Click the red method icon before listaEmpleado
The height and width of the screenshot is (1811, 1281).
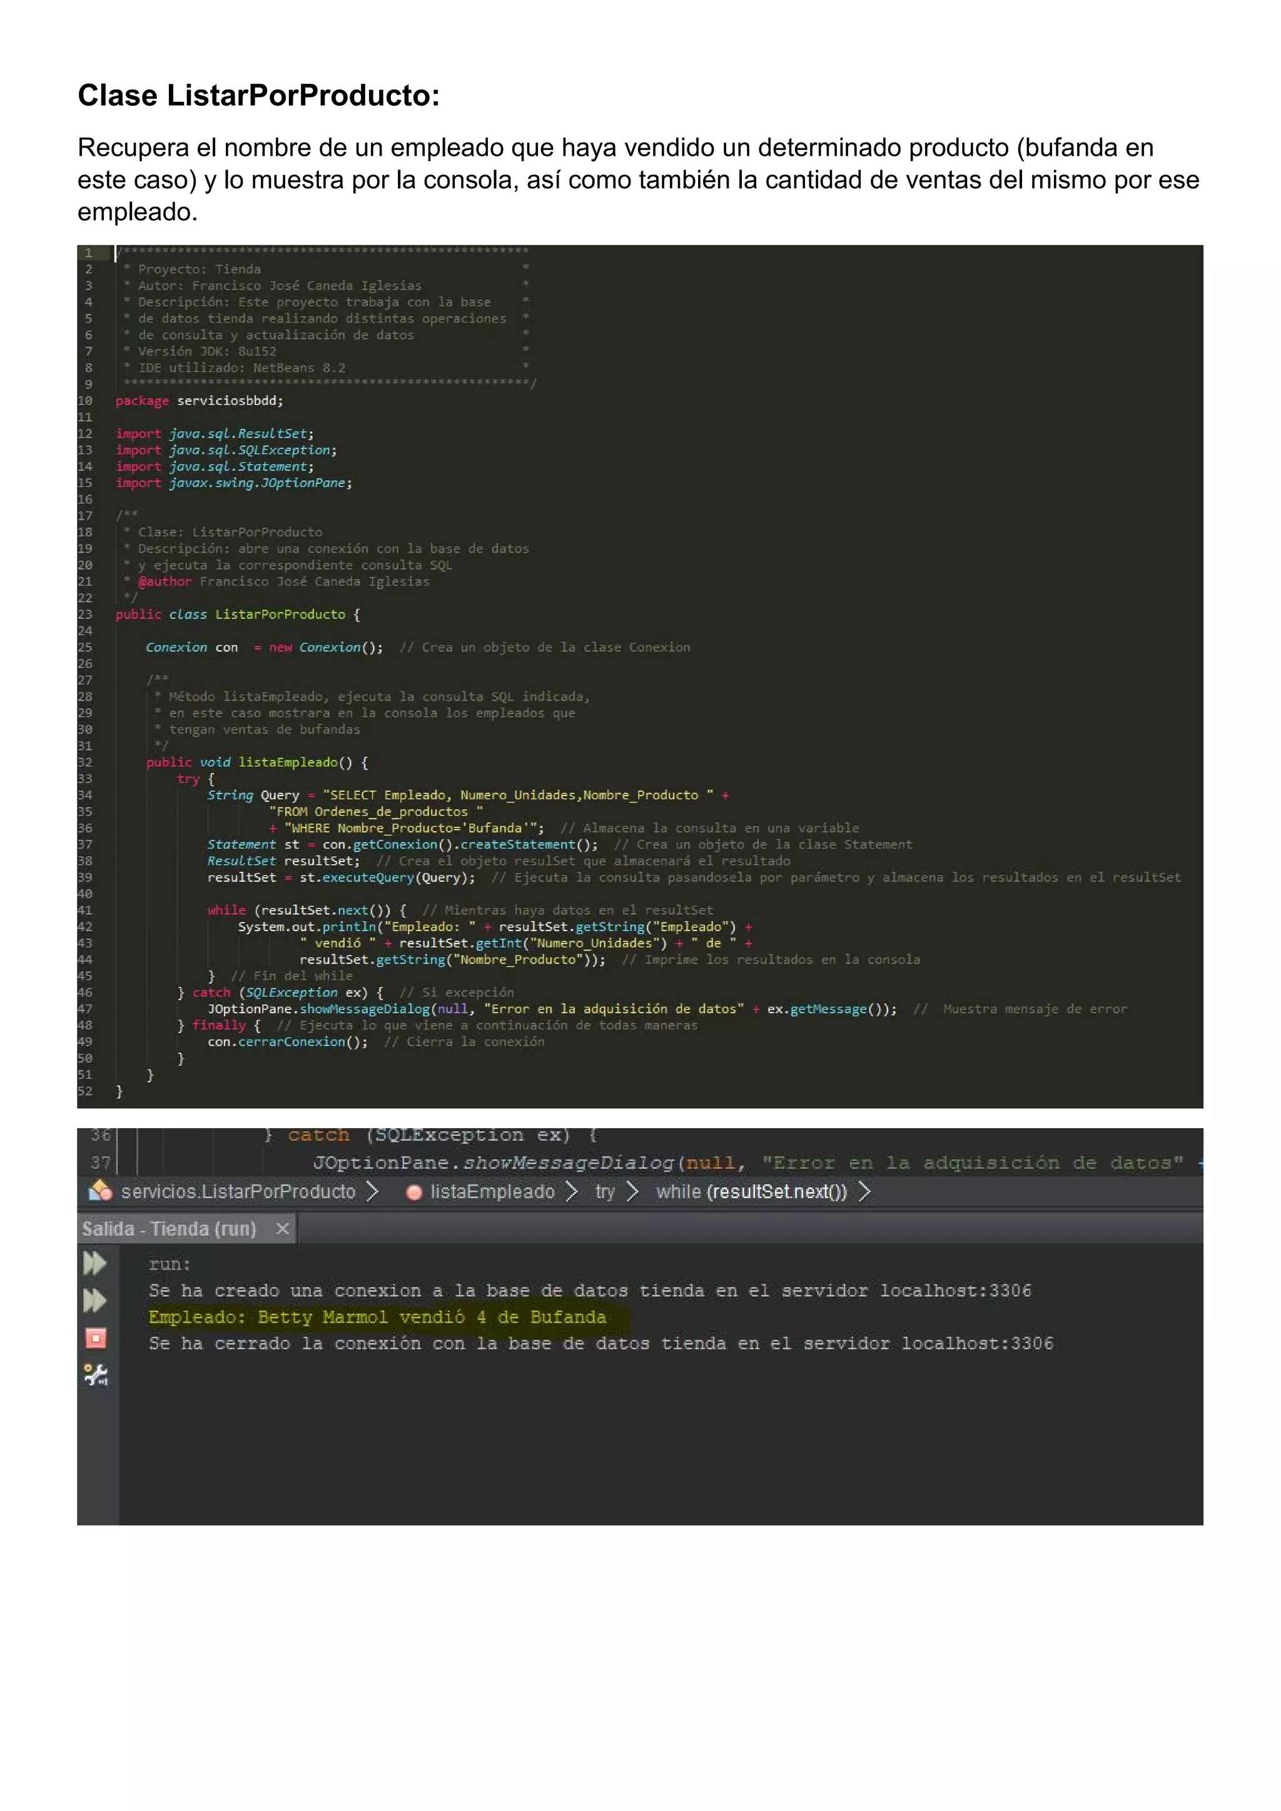413,1193
